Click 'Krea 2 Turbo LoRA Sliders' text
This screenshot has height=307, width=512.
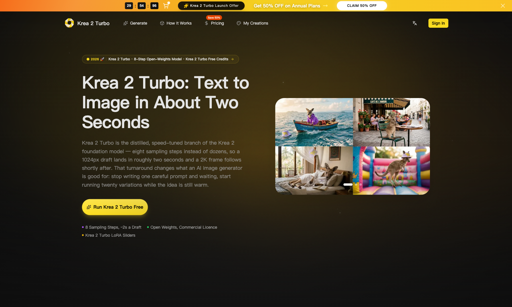point(110,235)
